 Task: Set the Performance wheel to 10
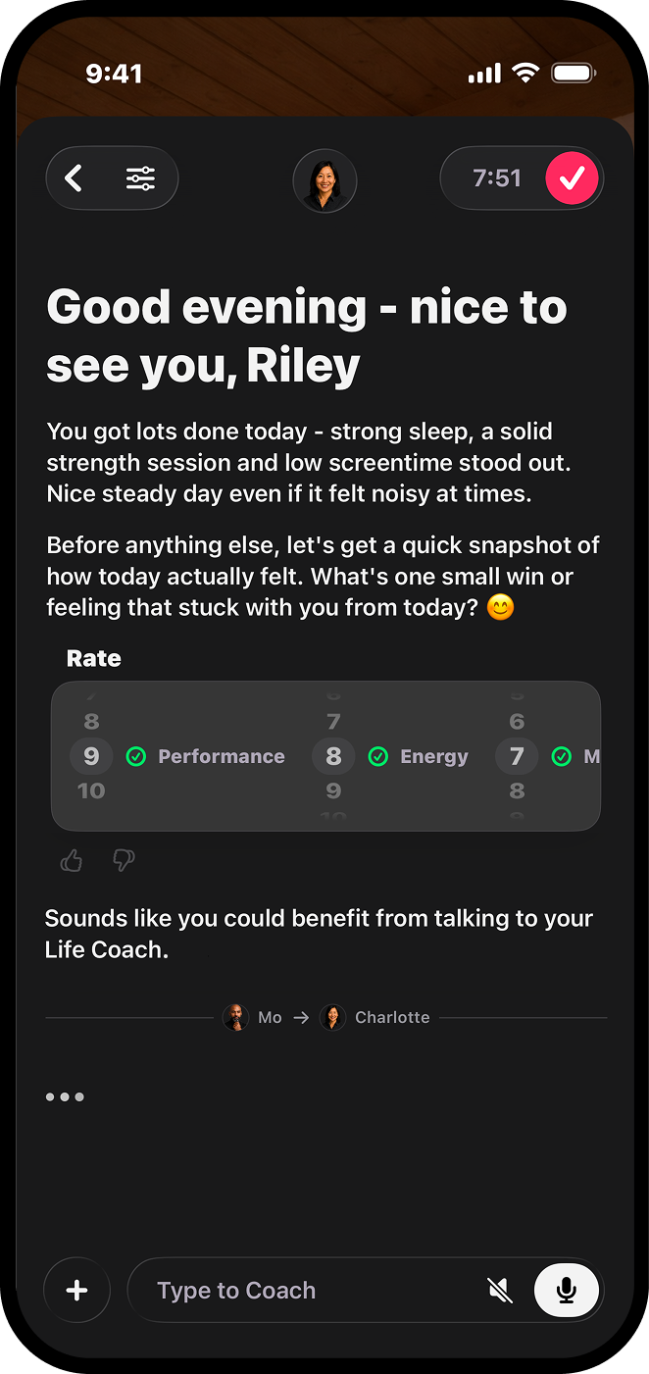(x=91, y=789)
